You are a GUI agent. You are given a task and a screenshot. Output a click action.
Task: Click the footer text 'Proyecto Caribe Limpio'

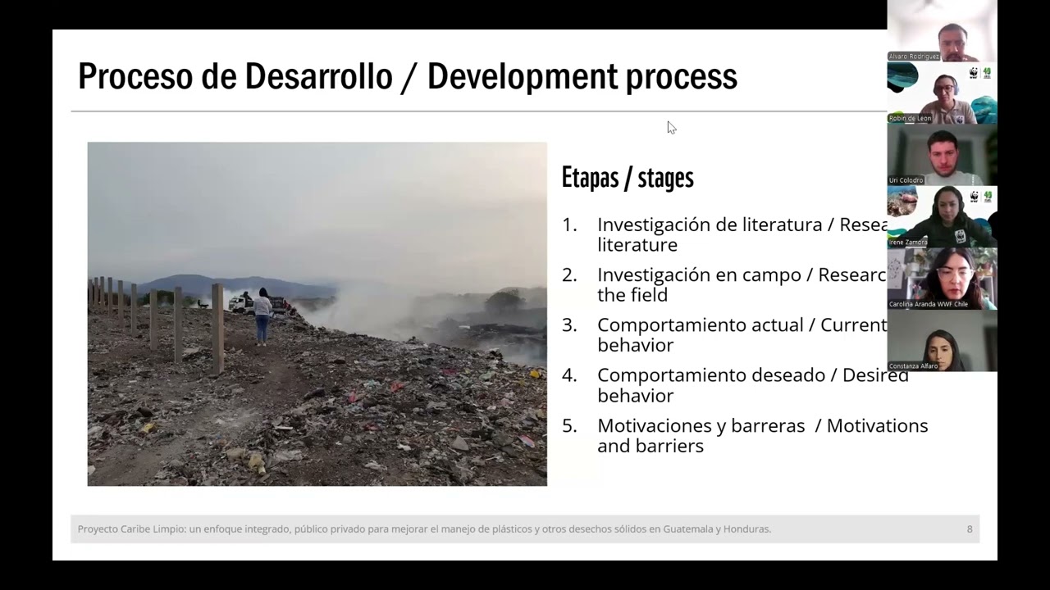[x=131, y=529]
